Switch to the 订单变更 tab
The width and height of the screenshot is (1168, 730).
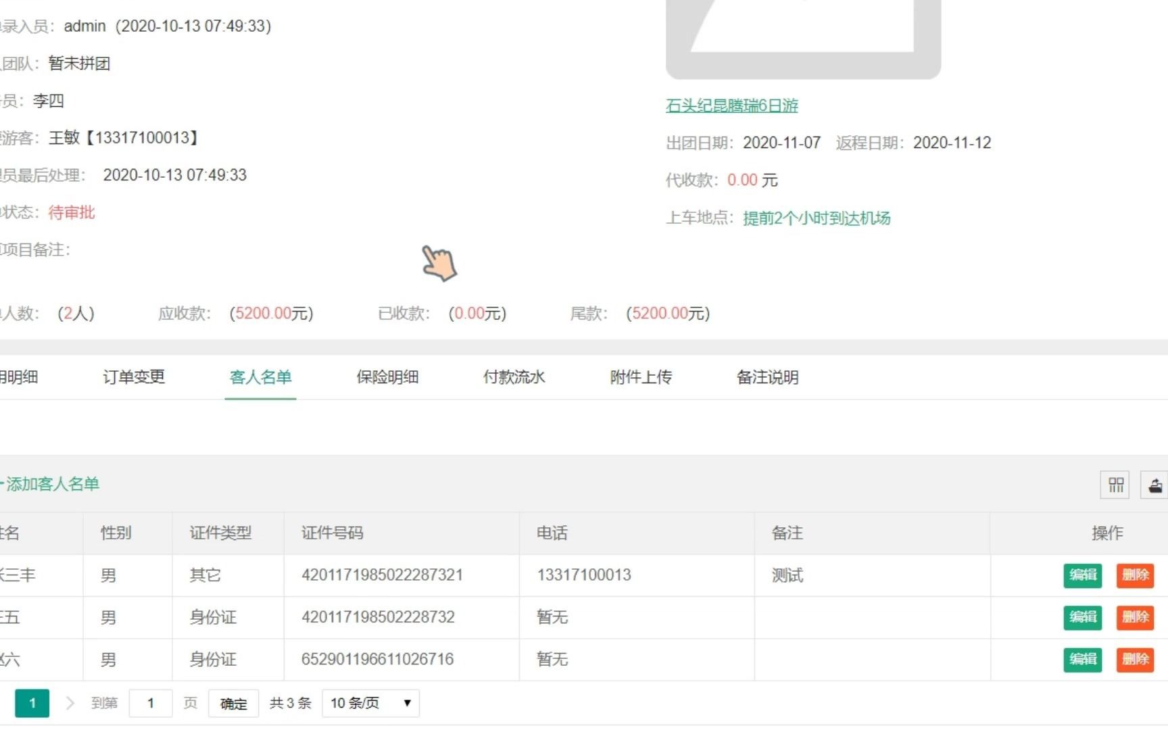pyautogui.click(x=133, y=377)
